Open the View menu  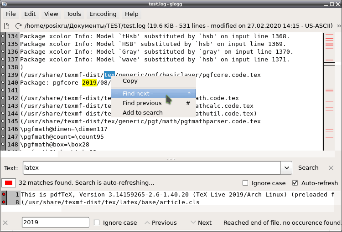[51, 14]
